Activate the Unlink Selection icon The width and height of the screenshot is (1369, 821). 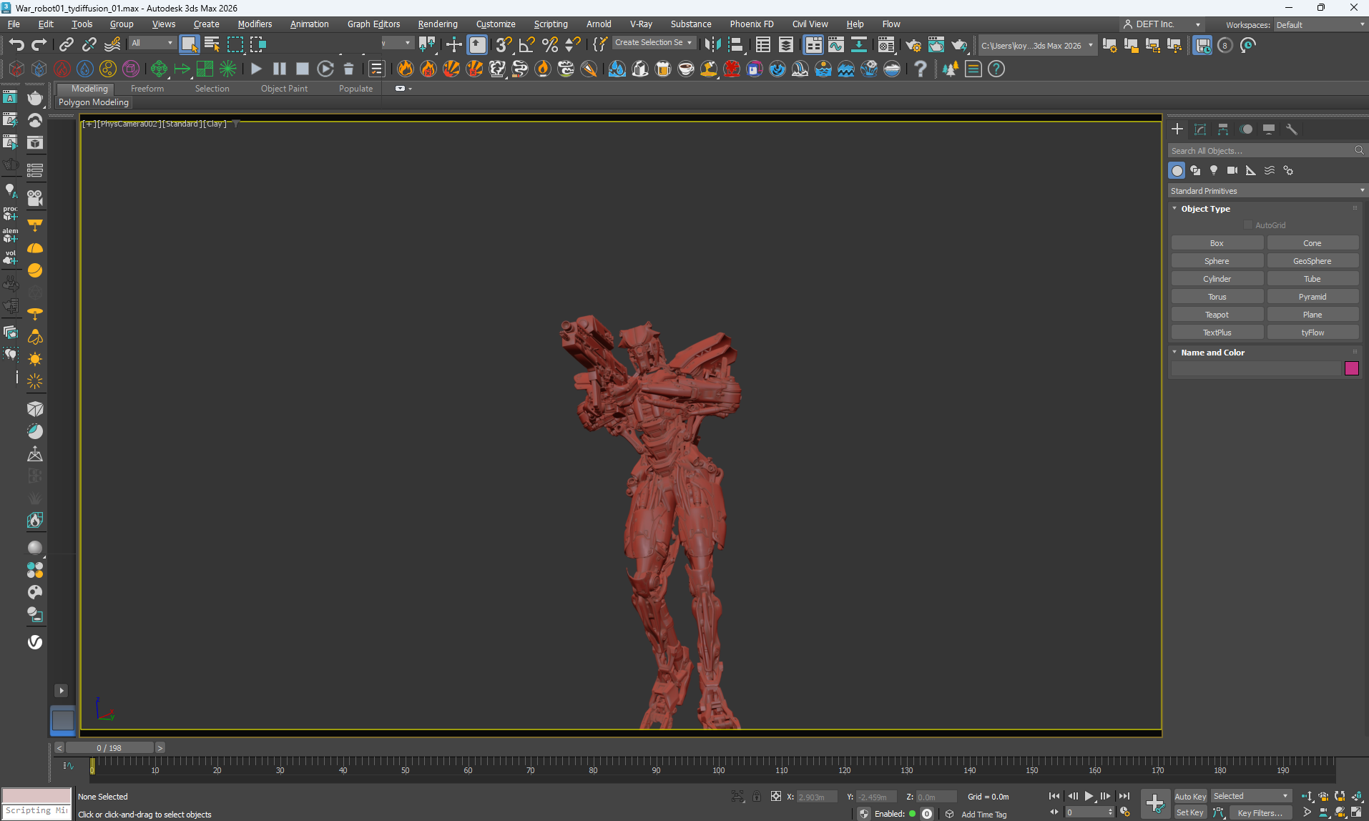click(x=89, y=44)
